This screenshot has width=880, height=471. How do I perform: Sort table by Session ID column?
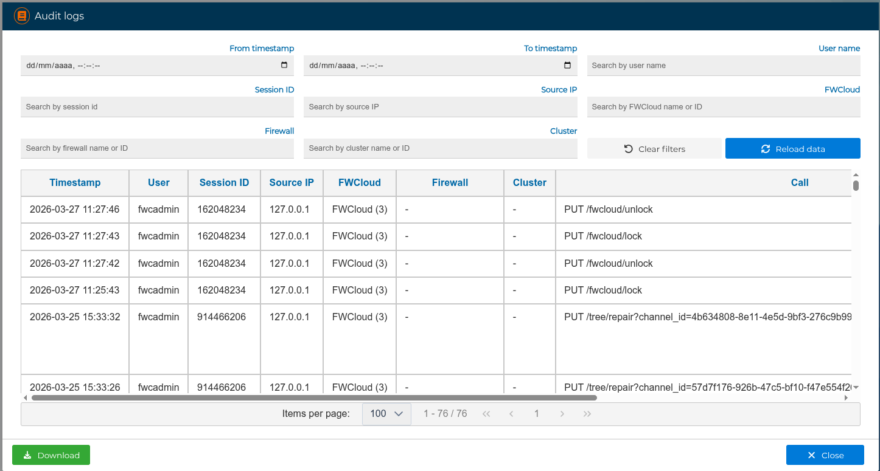[224, 182]
